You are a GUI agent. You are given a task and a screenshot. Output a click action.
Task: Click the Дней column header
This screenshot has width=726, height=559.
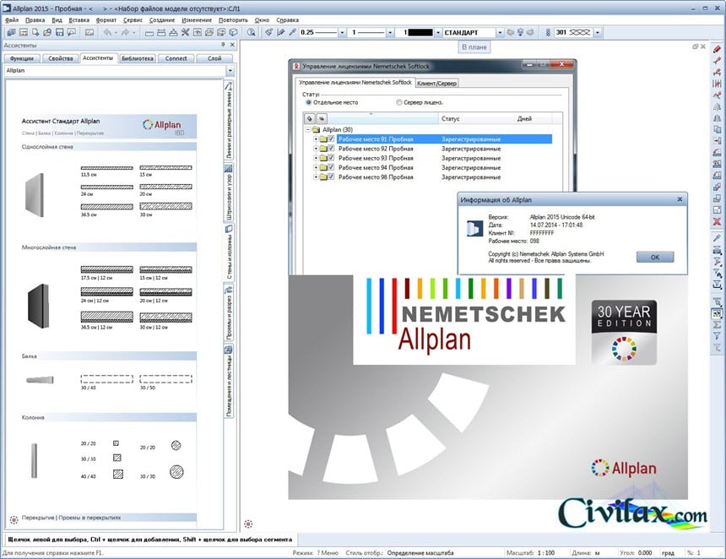(524, 118)
